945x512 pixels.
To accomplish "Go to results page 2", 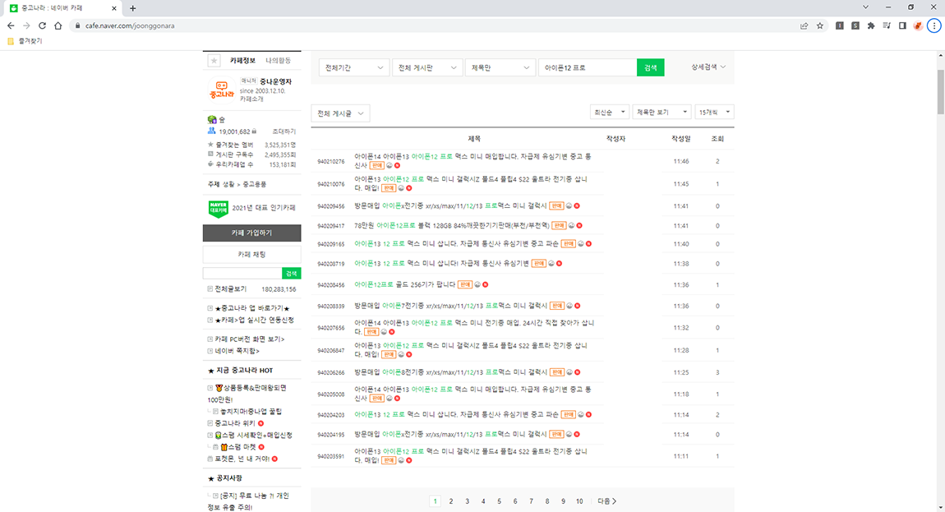I will [x=451, y=501].
